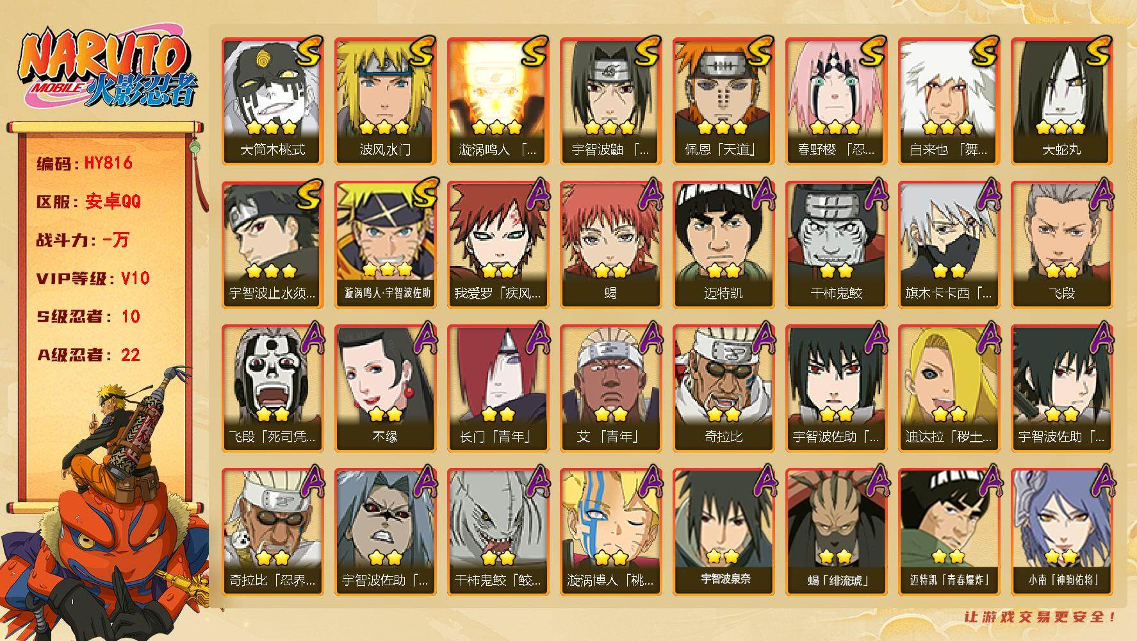Open the 迈特凯「青春爆炸」 card
This screenshot has height=641, width=1137.
coord(949,532)
